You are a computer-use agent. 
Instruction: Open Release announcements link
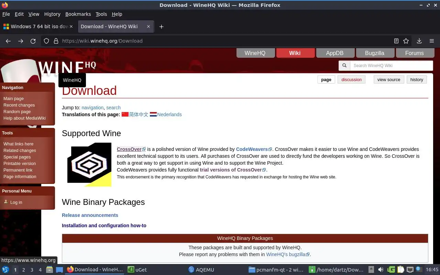[x=90, y=215]
